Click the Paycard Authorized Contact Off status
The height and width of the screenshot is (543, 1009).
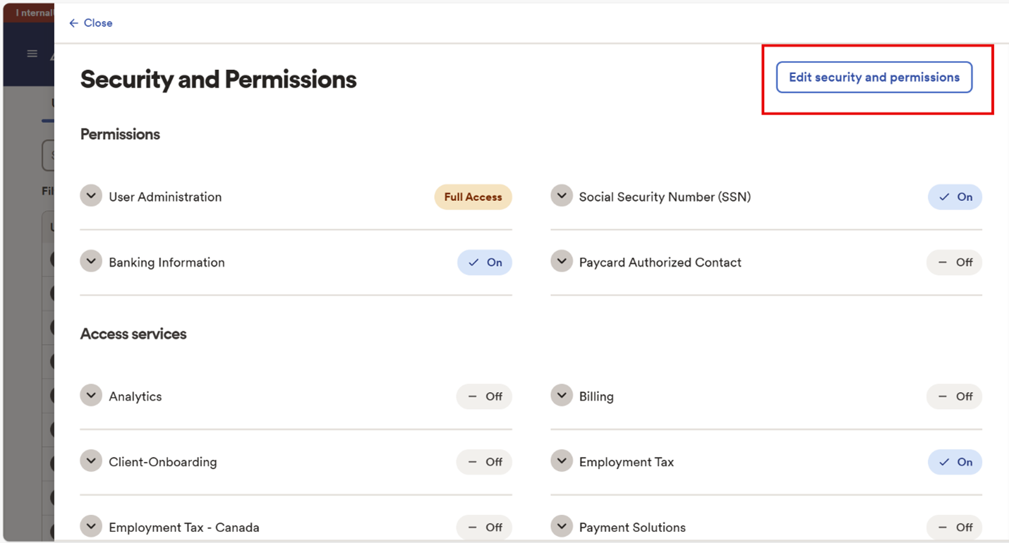pyautogui.click(x=955, y=262)
